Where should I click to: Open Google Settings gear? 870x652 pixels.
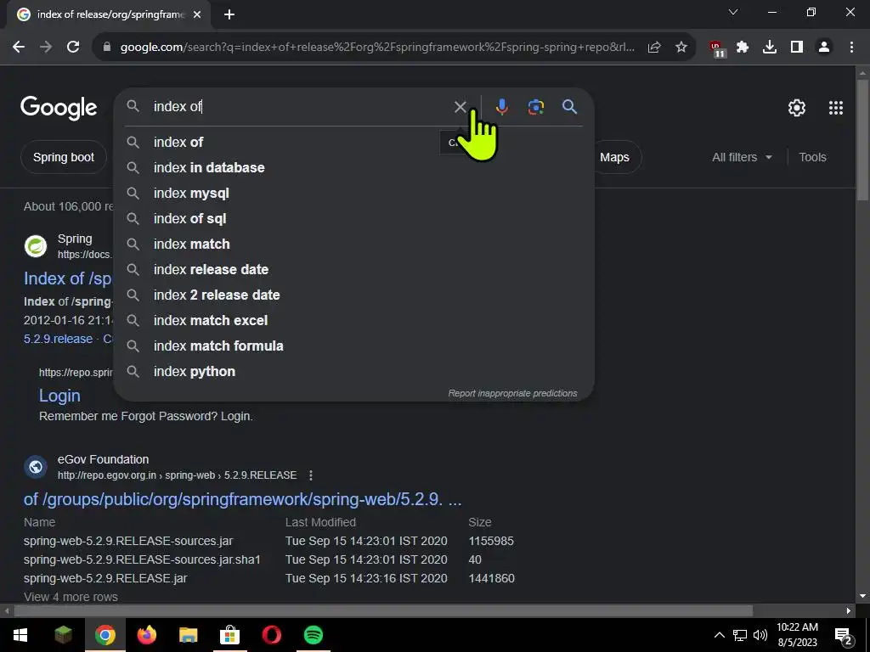pos(797,108)
